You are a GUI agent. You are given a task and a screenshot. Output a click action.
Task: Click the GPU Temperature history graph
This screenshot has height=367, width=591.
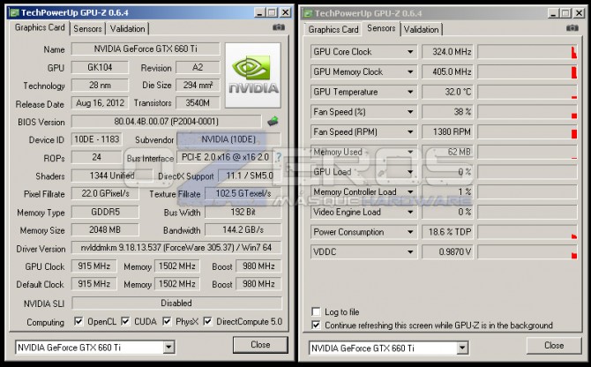point(527,92)
